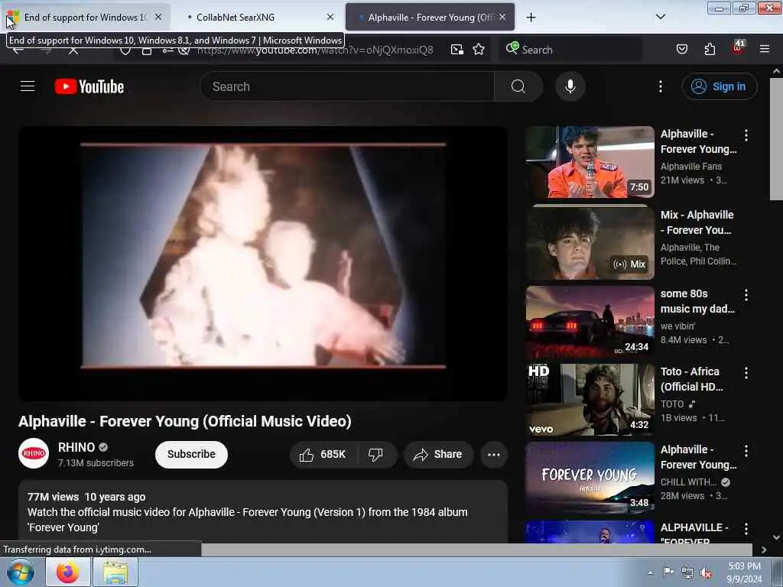This screenshot has width=783, height=587.
Task: Open YouTube settings three-dot menu
Action: pyautogui.click(x=660, y=86)
